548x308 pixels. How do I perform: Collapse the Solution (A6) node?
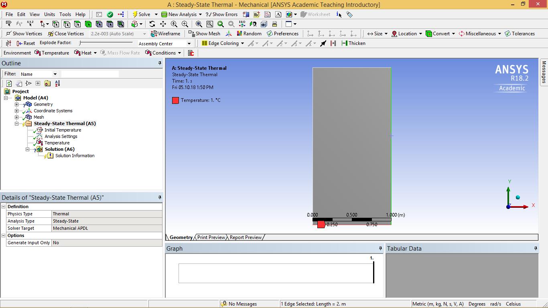click(x=28, y=149)
